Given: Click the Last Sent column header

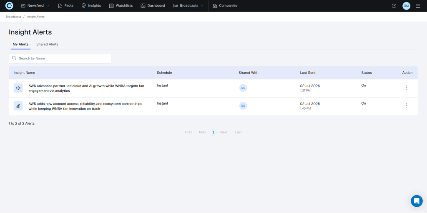Looking at the screenshot, I should 308,73.
